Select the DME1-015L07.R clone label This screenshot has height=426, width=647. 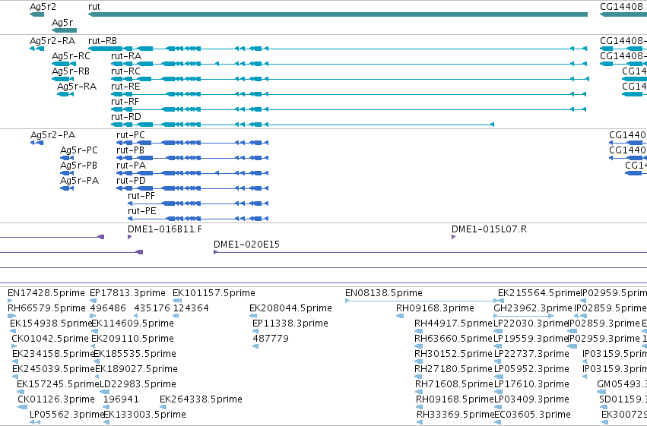point(489,229)
